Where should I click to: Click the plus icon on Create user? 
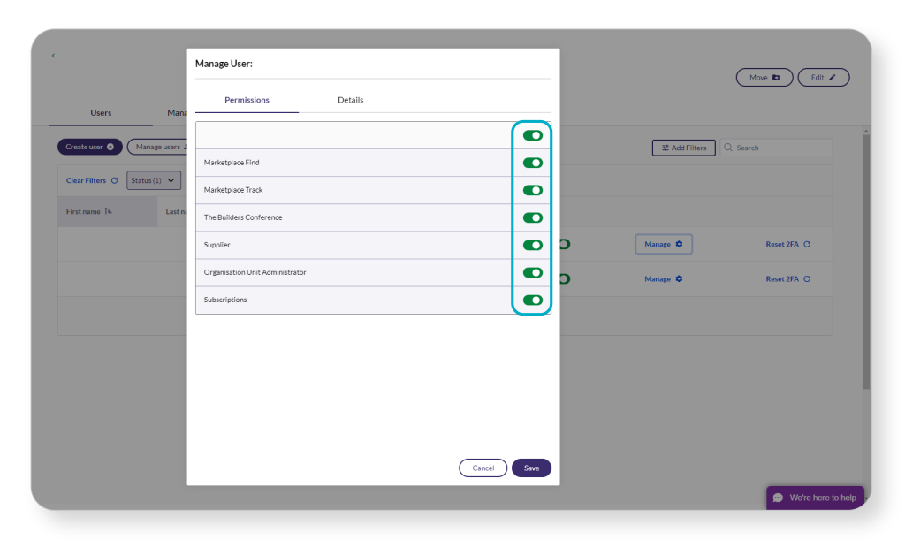coord(110,147)
